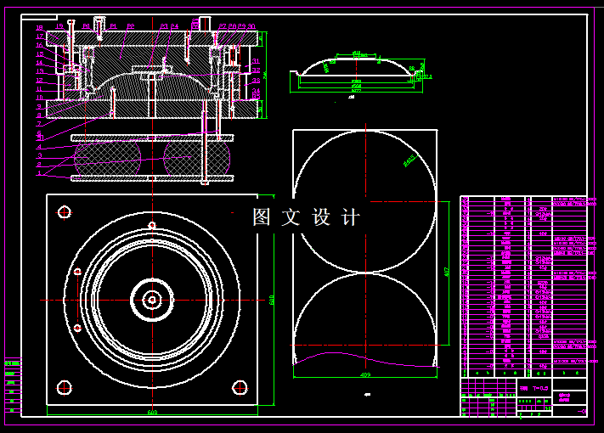Pick the top-left corner bolt hole in plan view

65,212
